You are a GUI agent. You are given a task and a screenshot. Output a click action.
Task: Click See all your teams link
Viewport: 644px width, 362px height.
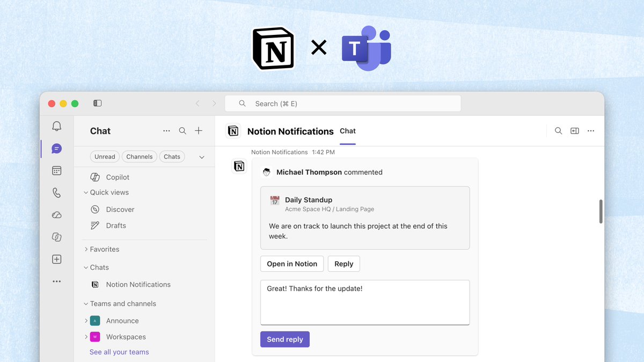click(119, 352)
